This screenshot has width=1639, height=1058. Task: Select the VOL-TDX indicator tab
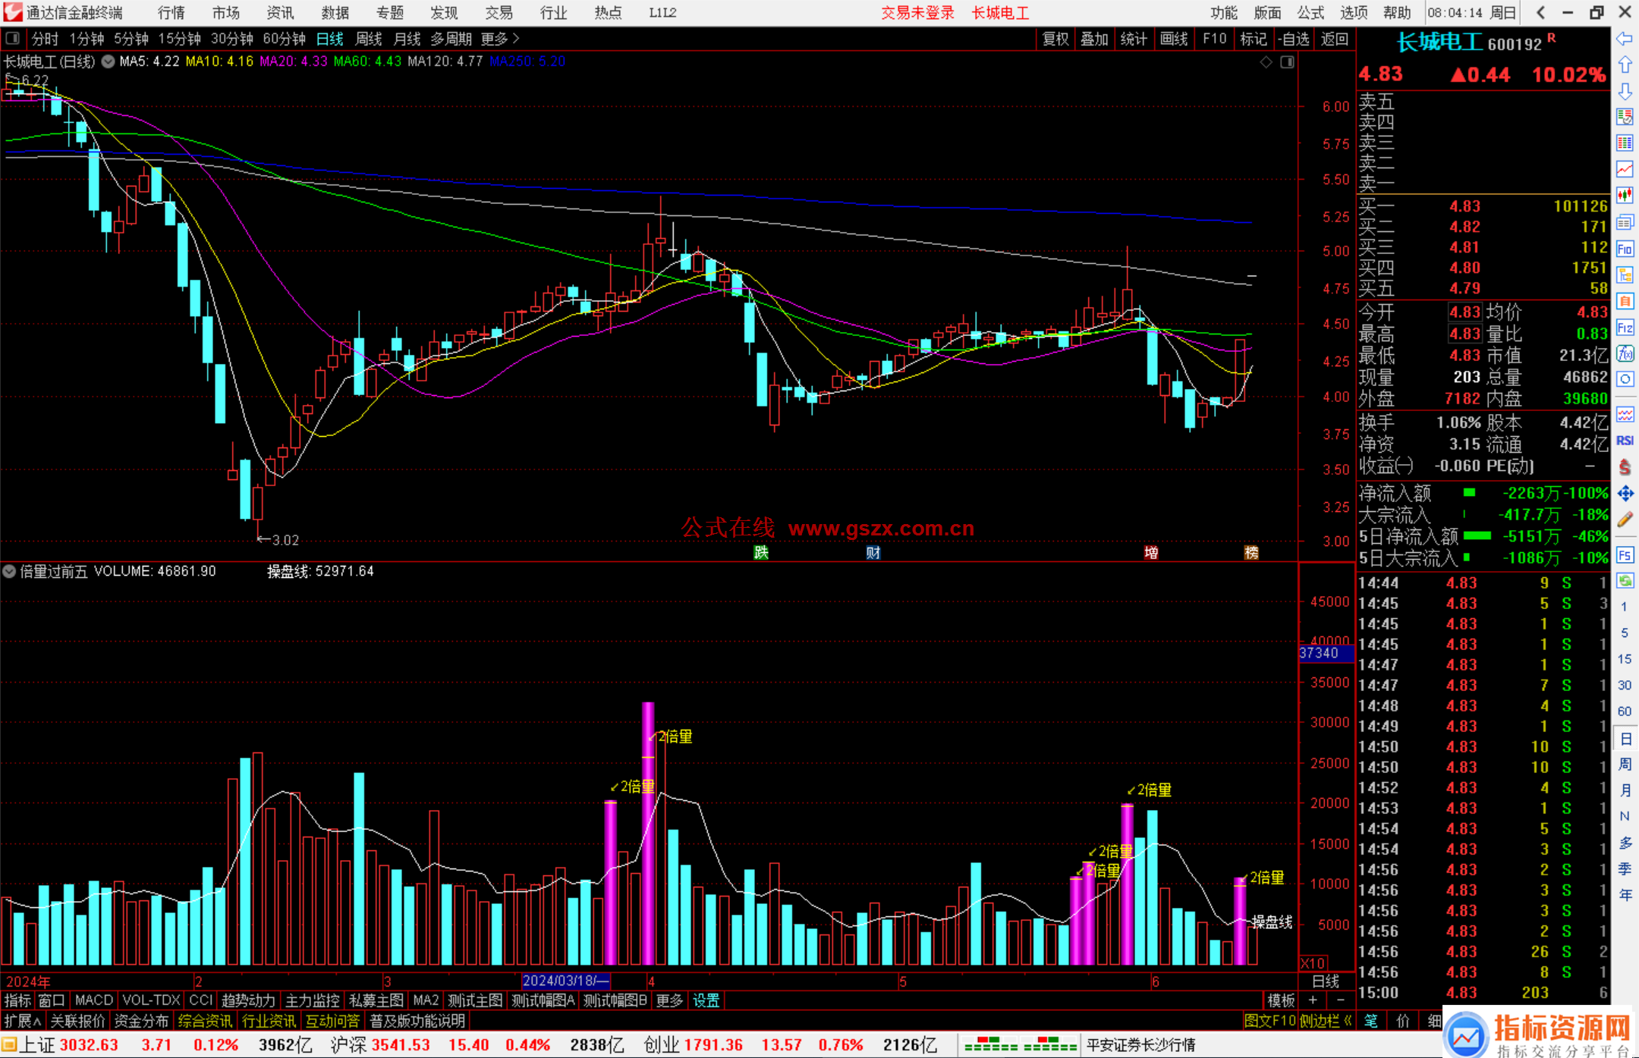click(x=151, y=1000)
